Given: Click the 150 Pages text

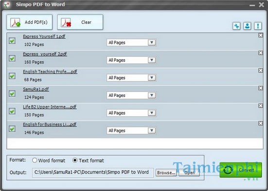Looking at the screenshot, I should point(34,115).
